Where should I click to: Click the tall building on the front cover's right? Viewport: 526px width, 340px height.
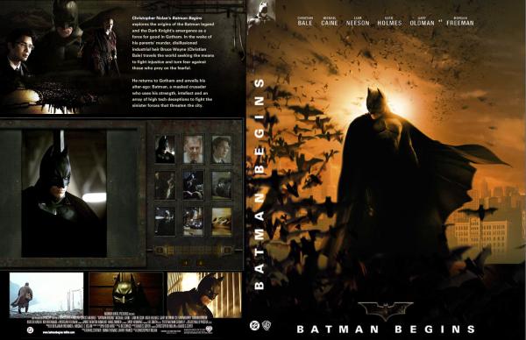482,235
